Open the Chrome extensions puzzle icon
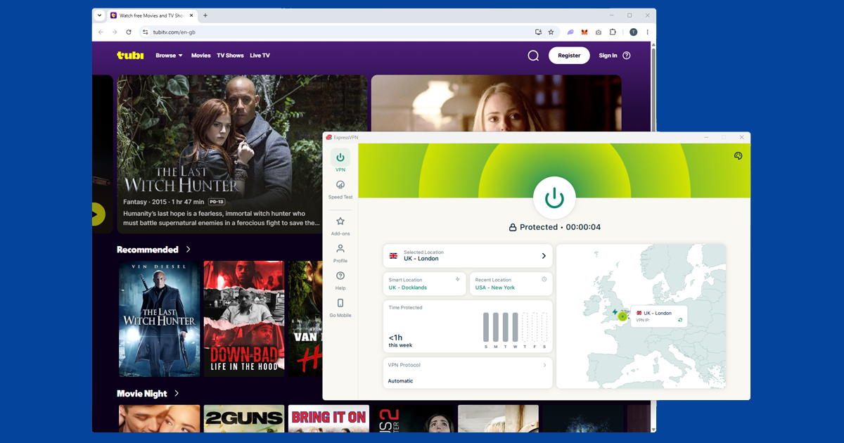The image size is (844, 443). pyautogui.click(x=613, y=32)
